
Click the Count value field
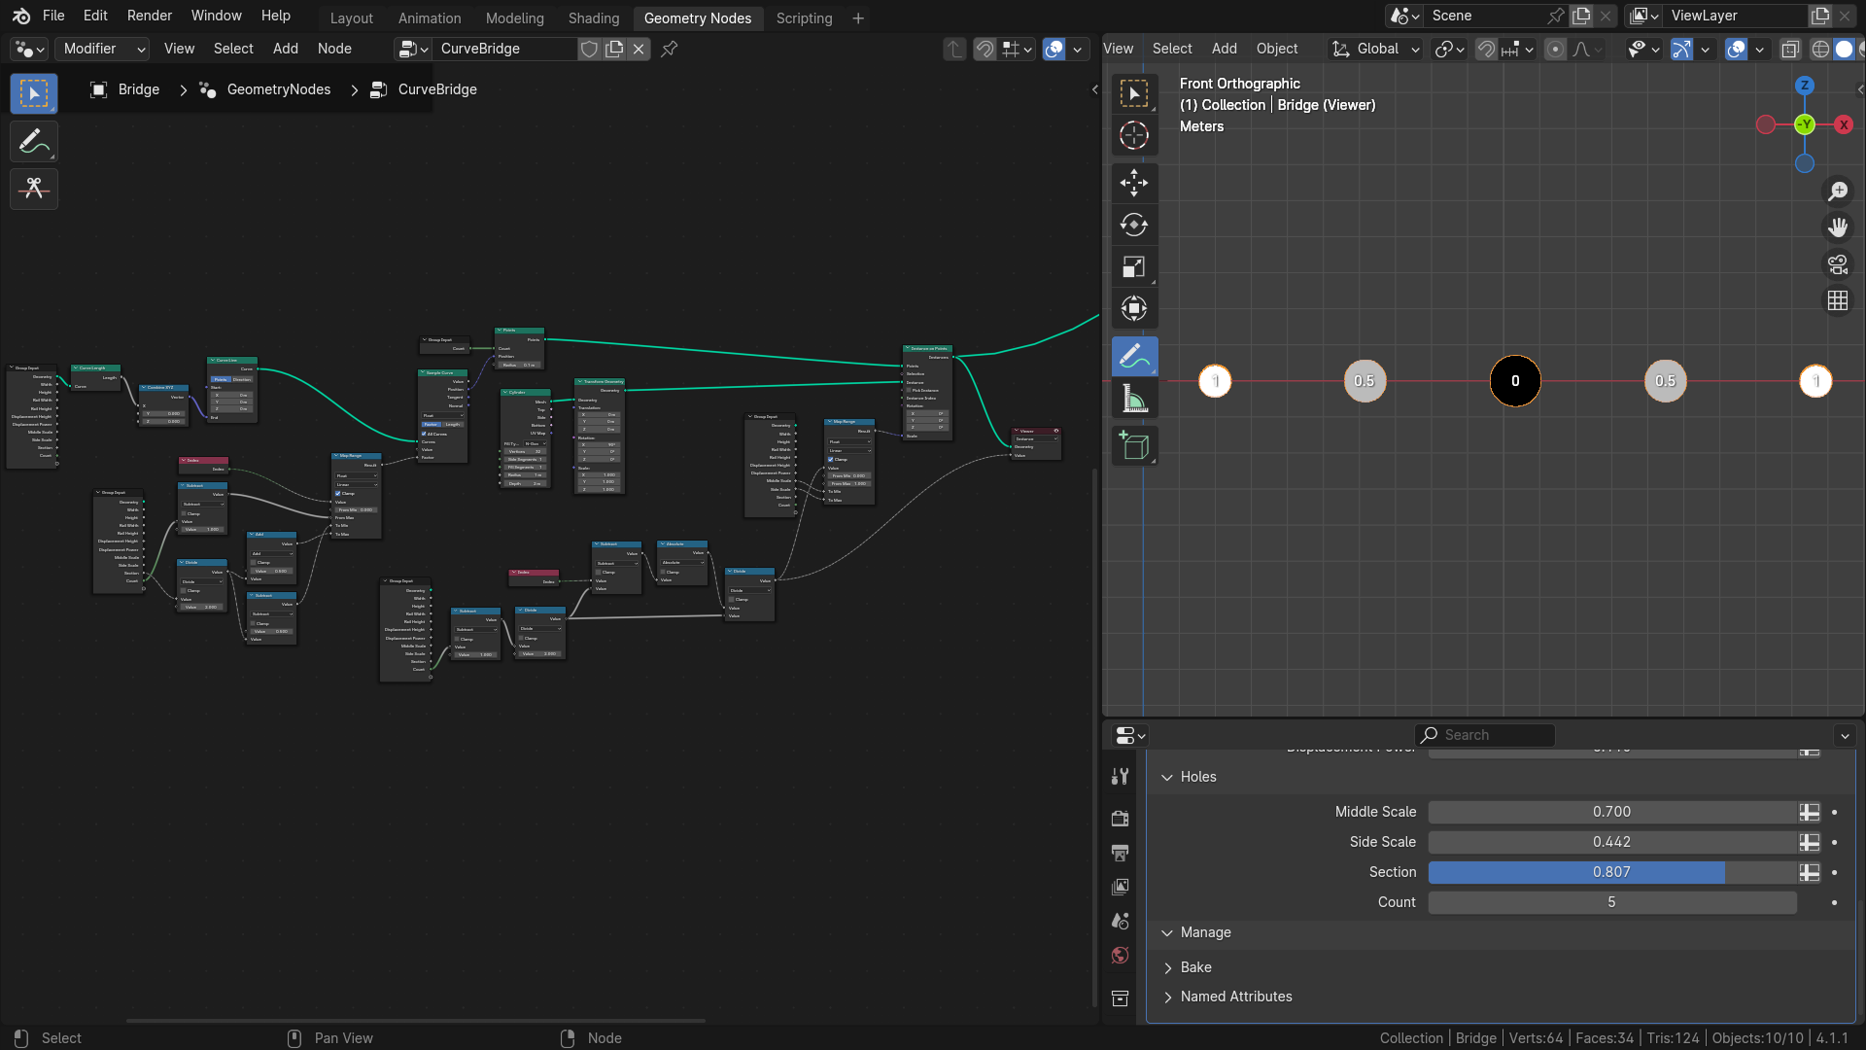(x=1611, y=902)
